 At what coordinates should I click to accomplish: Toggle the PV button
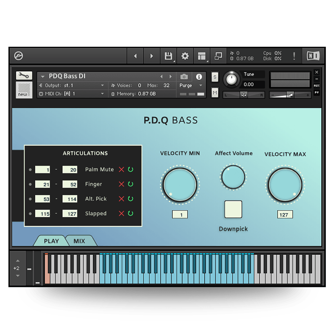click(317, 92)
